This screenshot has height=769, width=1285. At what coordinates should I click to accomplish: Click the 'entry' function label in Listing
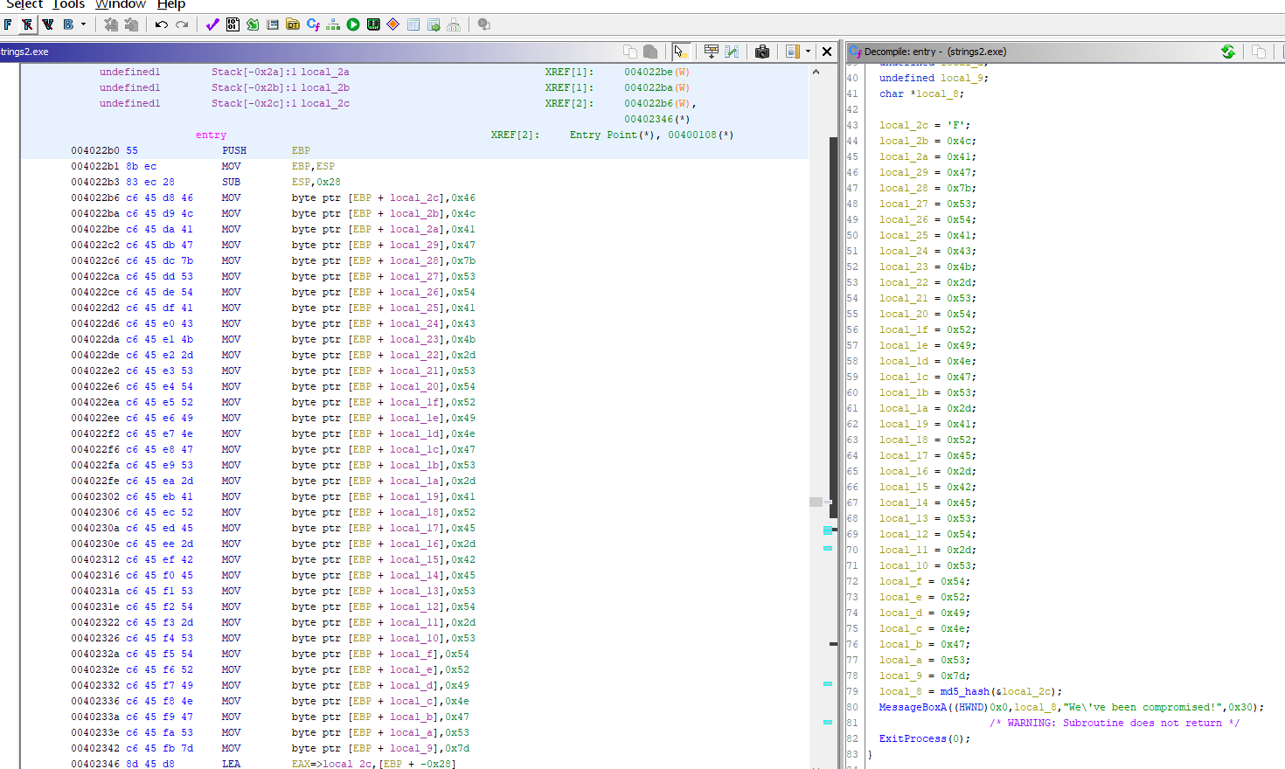coord(211,135)
